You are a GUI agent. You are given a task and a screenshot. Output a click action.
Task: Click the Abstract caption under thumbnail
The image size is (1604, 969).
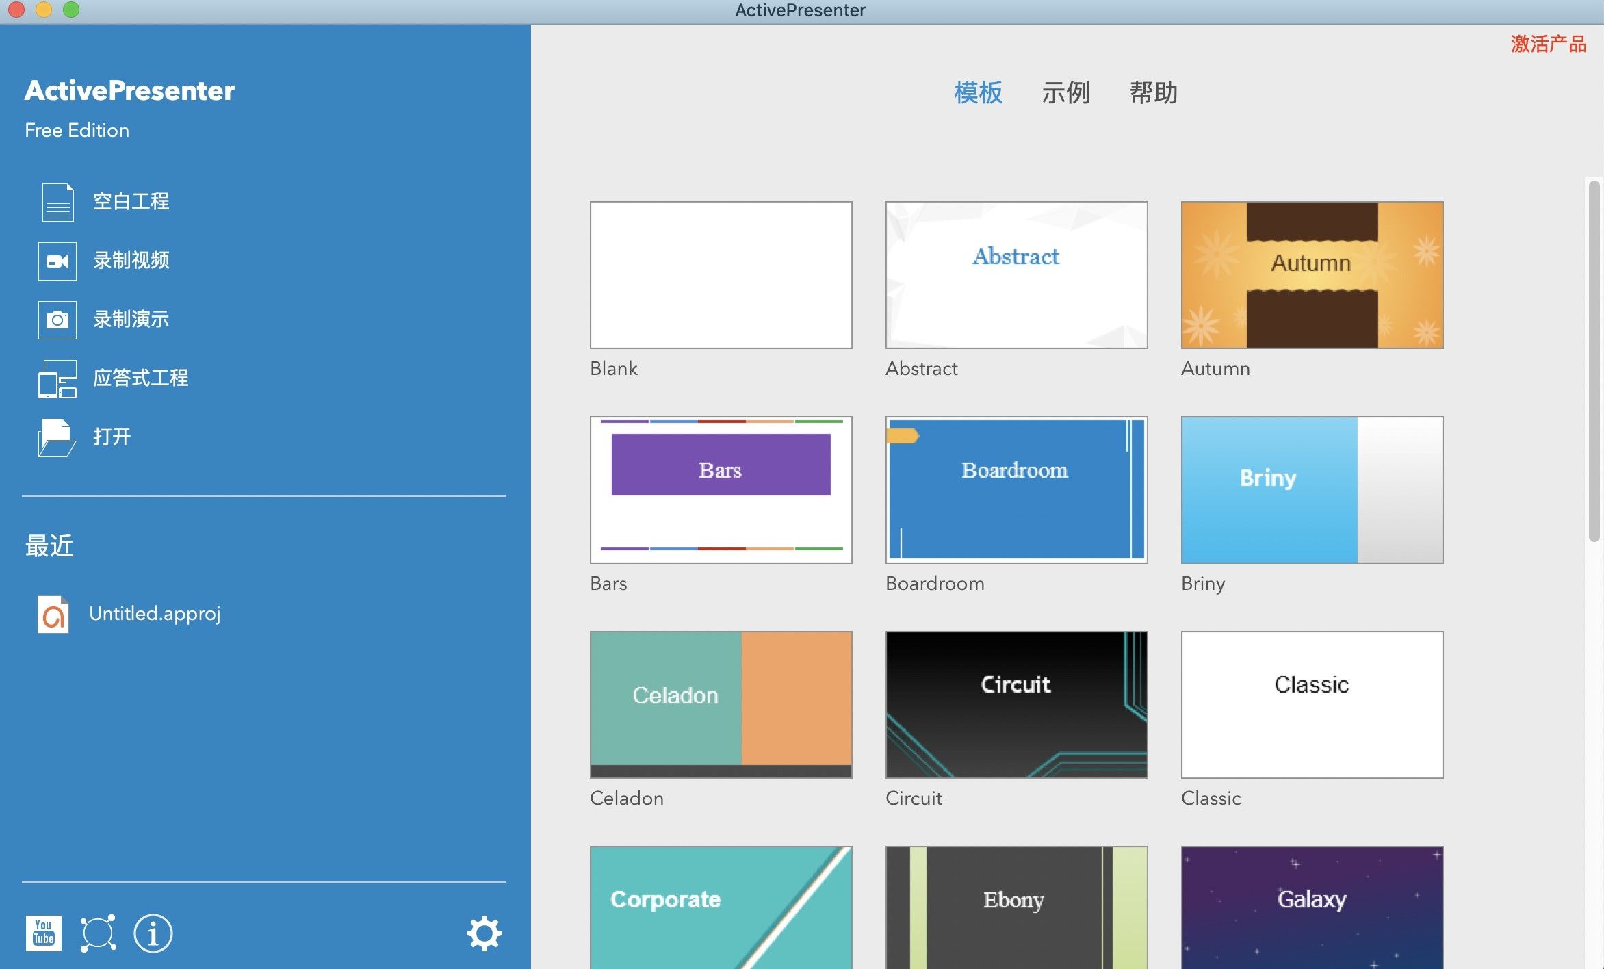click(922, 369)
